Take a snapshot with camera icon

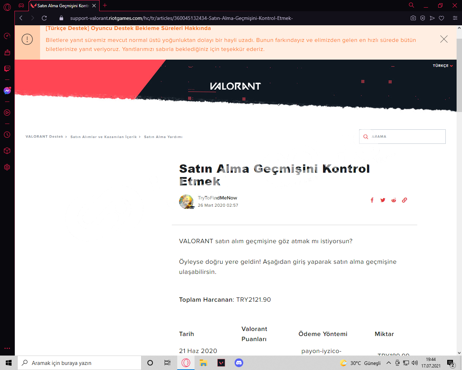[x=413, y=18]
